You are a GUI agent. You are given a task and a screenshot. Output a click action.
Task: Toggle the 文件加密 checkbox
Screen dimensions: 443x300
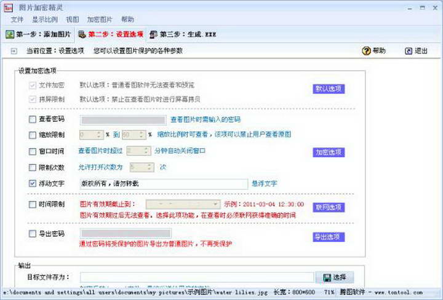tap(33, 85)
